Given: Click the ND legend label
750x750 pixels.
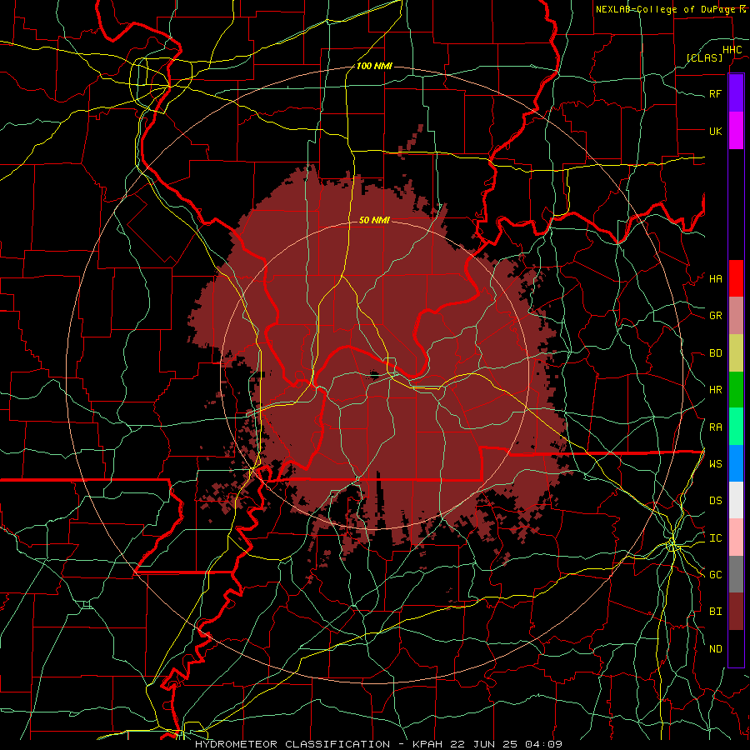Looking at the screenshot, I should point(715,649).
